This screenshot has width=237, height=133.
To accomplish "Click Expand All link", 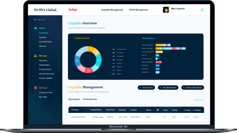I will 199,100.
